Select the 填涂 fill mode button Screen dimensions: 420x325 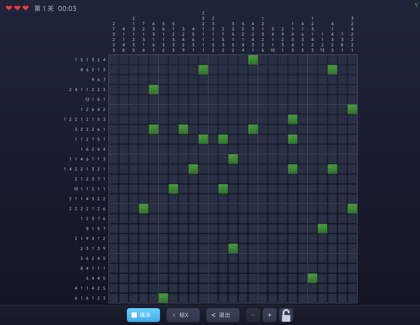pos(143,315)
